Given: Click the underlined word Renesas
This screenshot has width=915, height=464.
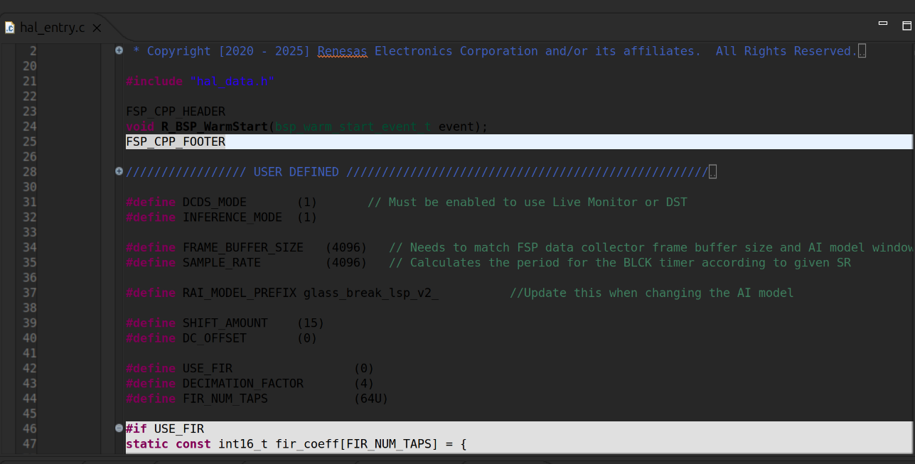Looking at the screenshot, I should (x=342, y=51).
